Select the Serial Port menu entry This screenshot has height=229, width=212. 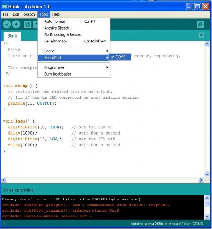[x=74, y=58]
